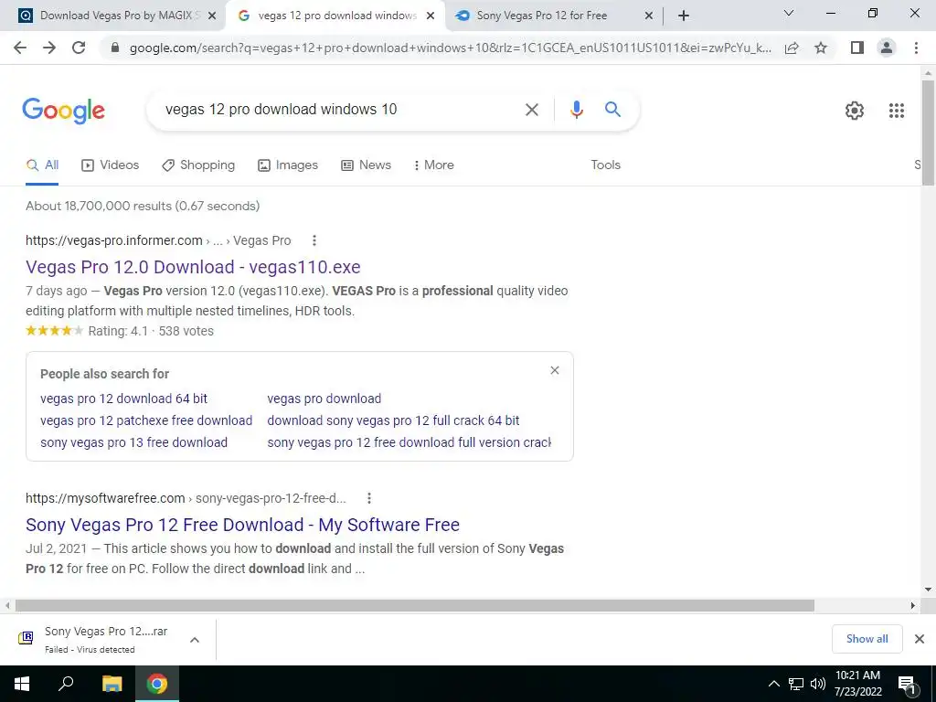Search download sony vegas pro 12 full crack
936x702 pixels.
393,420
